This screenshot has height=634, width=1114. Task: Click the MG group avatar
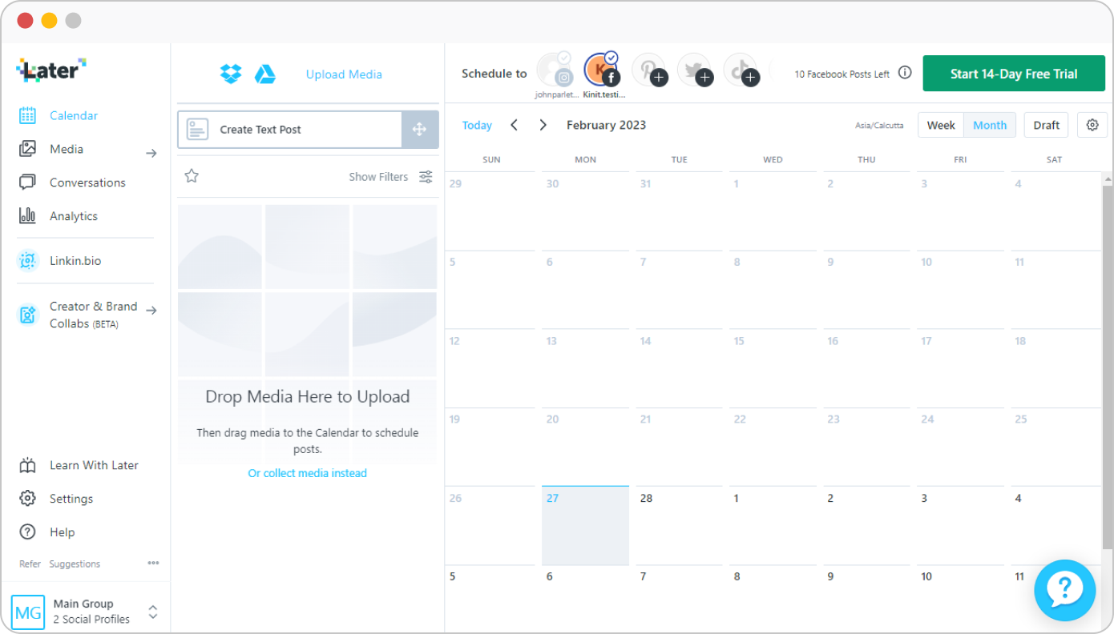[x=28, y=612]
